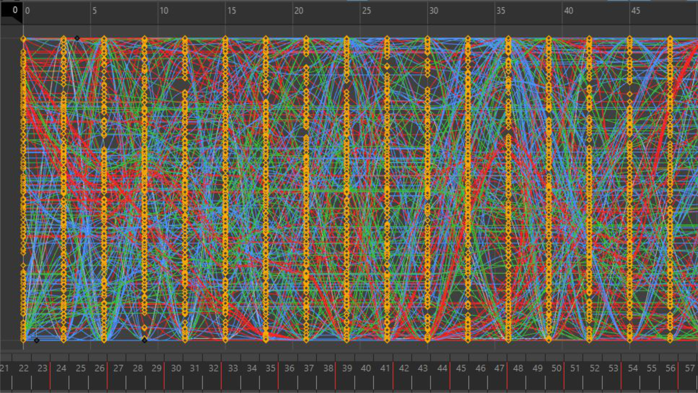The image size is (698, 393).
Task: Click graph ruler label 5
Action: 95,11
